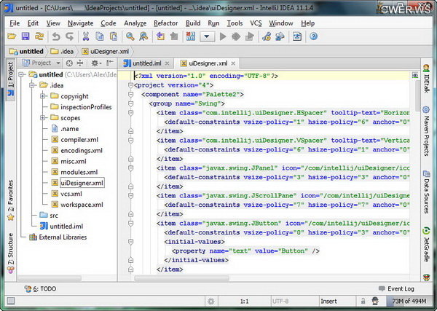Click the Help question mark icon
The width and height of the screenshot is (437, 311).
pos(313,36)
